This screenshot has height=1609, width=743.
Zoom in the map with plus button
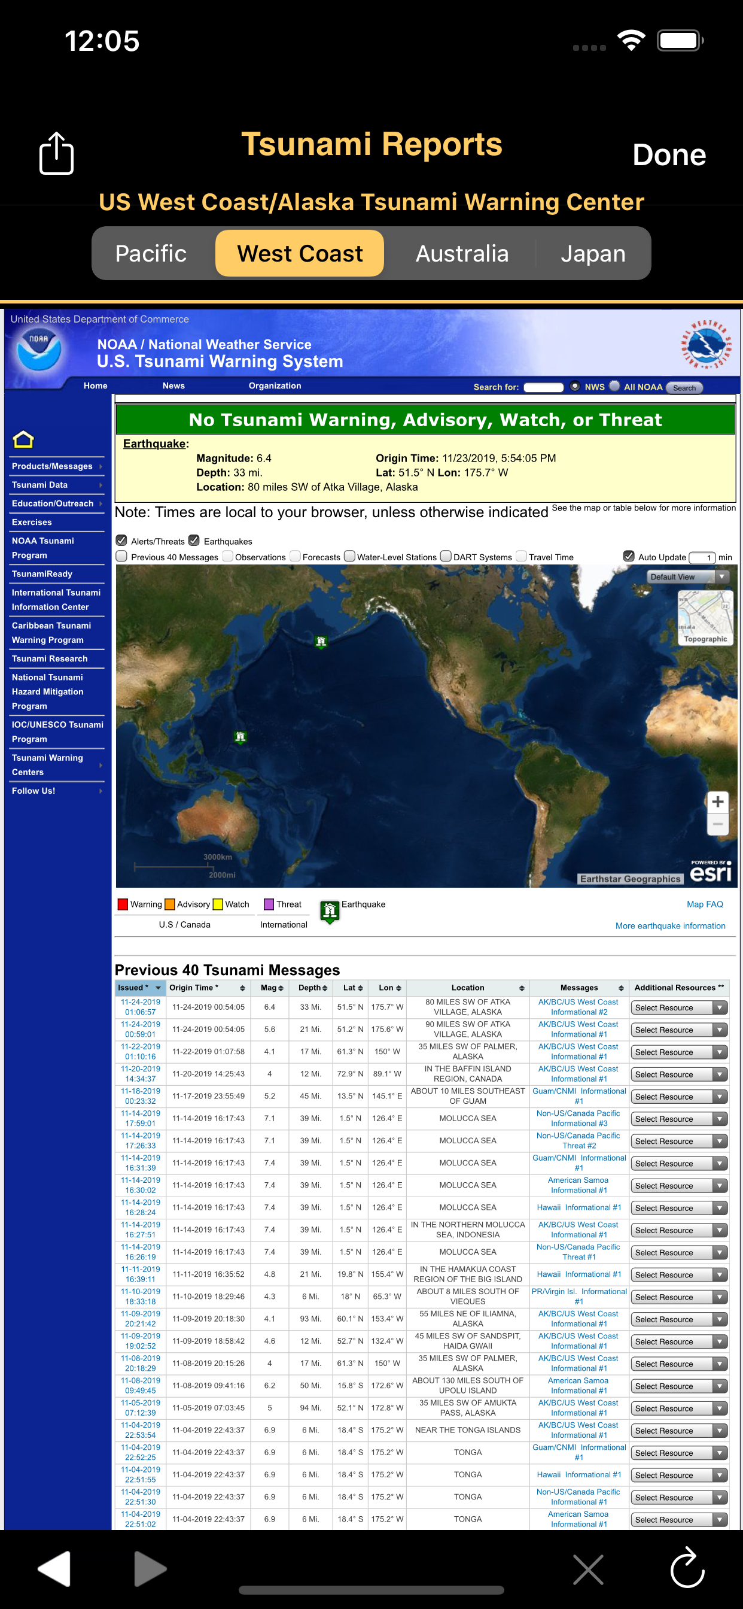tap(717, 802)
